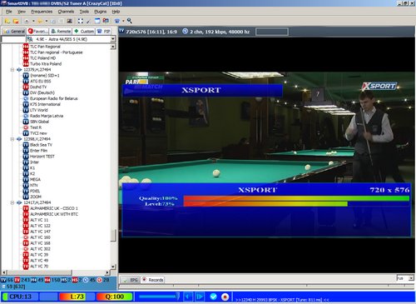Click the CPU:13 usage indicator

[x=20, y=297]
